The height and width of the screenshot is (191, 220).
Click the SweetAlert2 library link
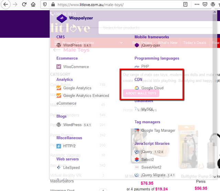coord(151,167)
